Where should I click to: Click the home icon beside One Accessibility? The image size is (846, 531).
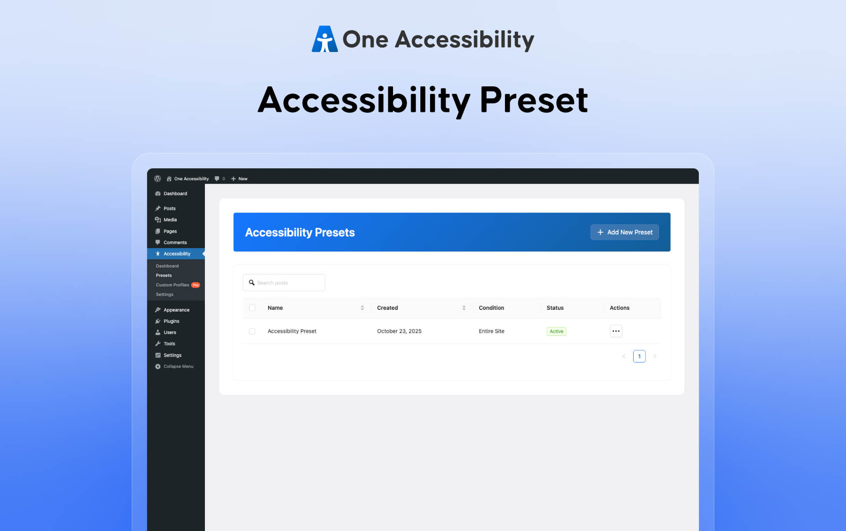click(169, 178)
